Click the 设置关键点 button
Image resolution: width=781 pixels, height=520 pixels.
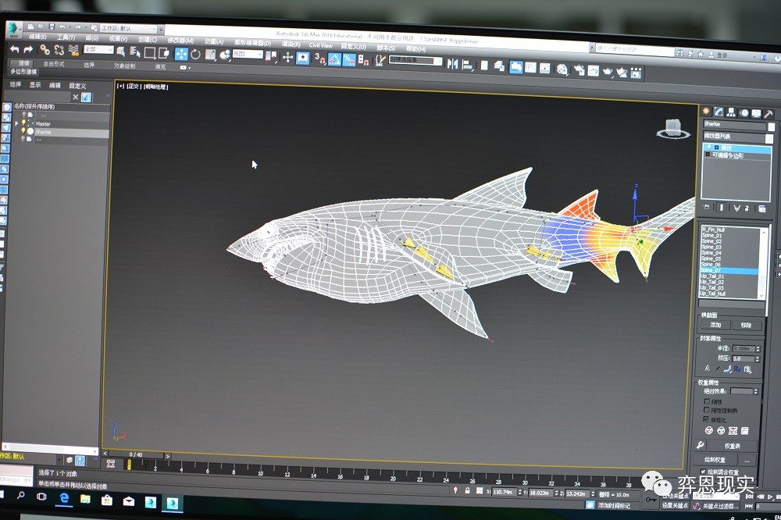tap(675, 504)
